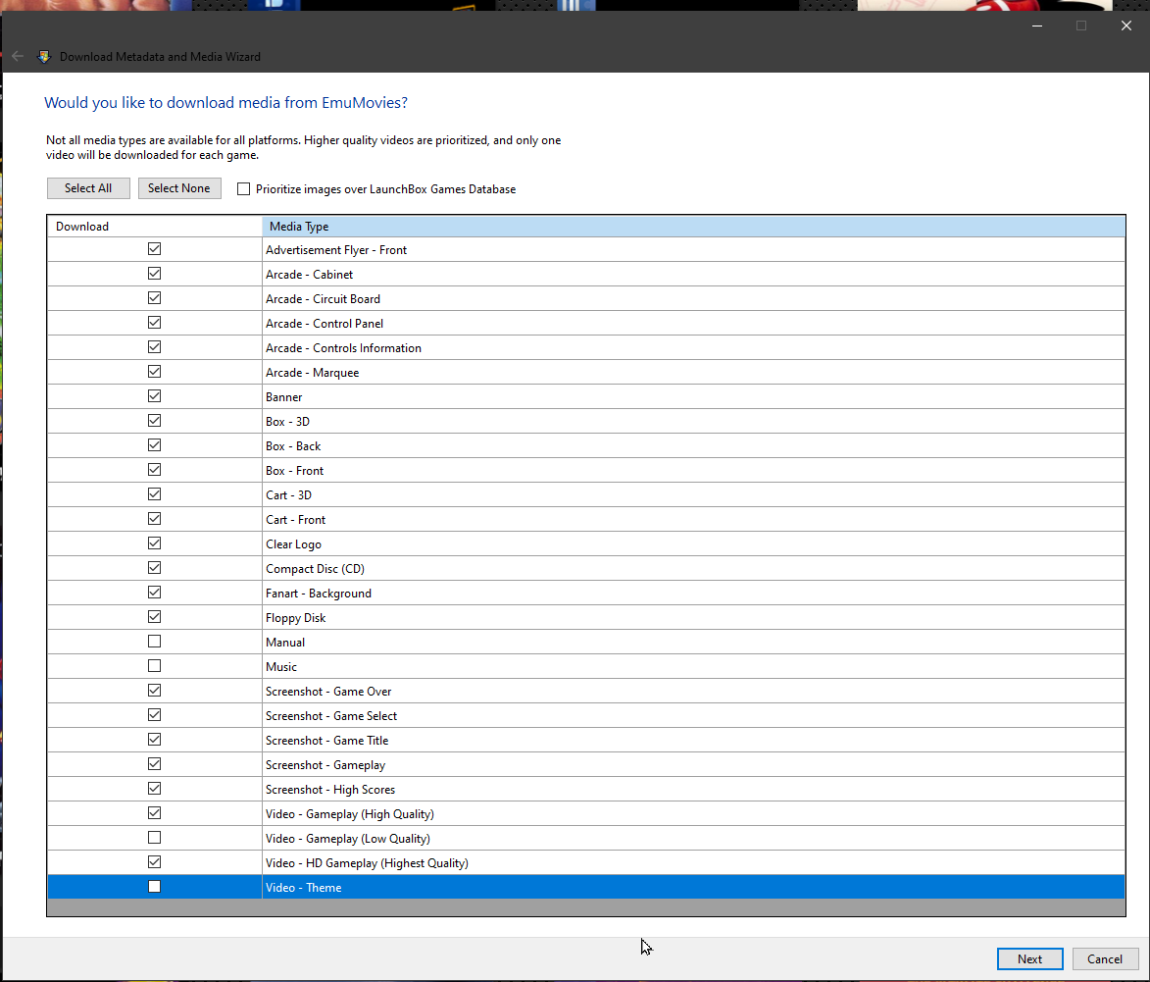Select the Clear Logo row label

[x=293, y=544]
